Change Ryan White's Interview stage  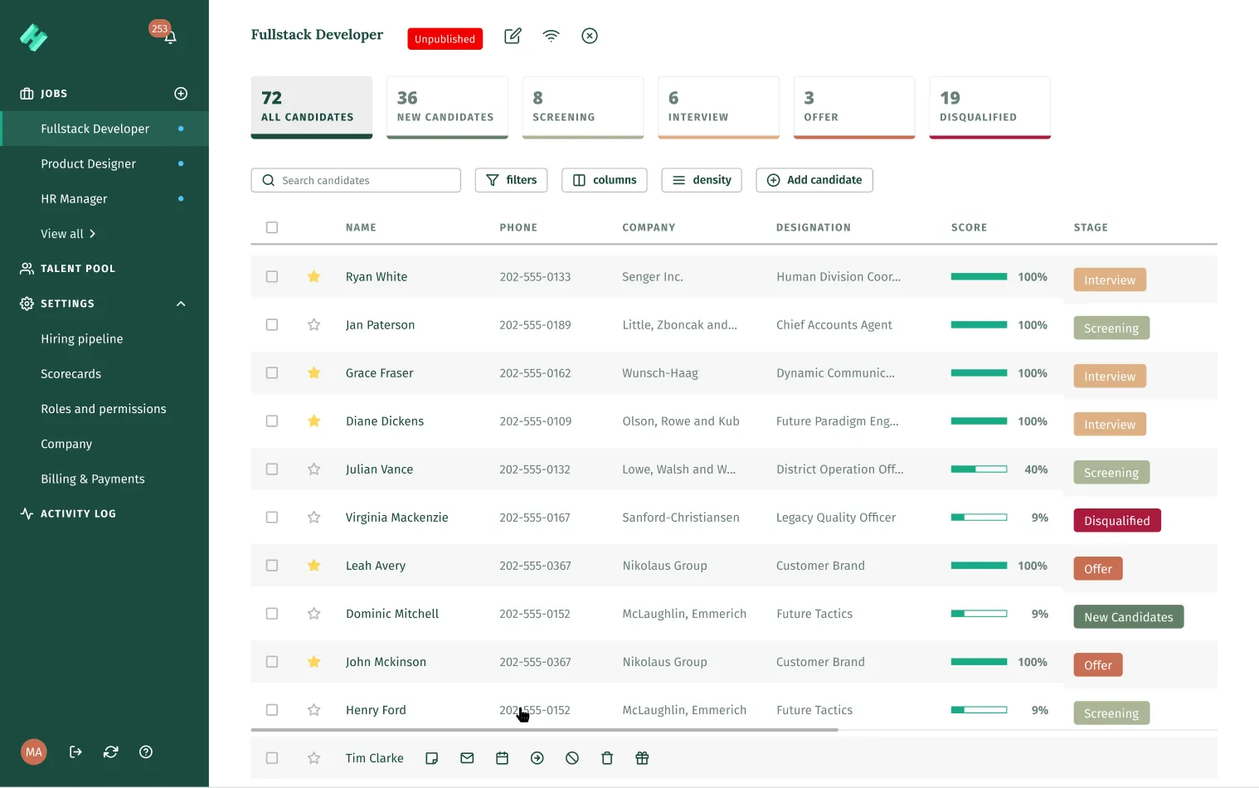(x=1110, y=280)
